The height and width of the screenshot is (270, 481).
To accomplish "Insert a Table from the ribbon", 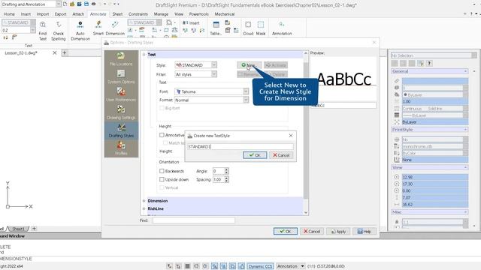I will [216, 28].
